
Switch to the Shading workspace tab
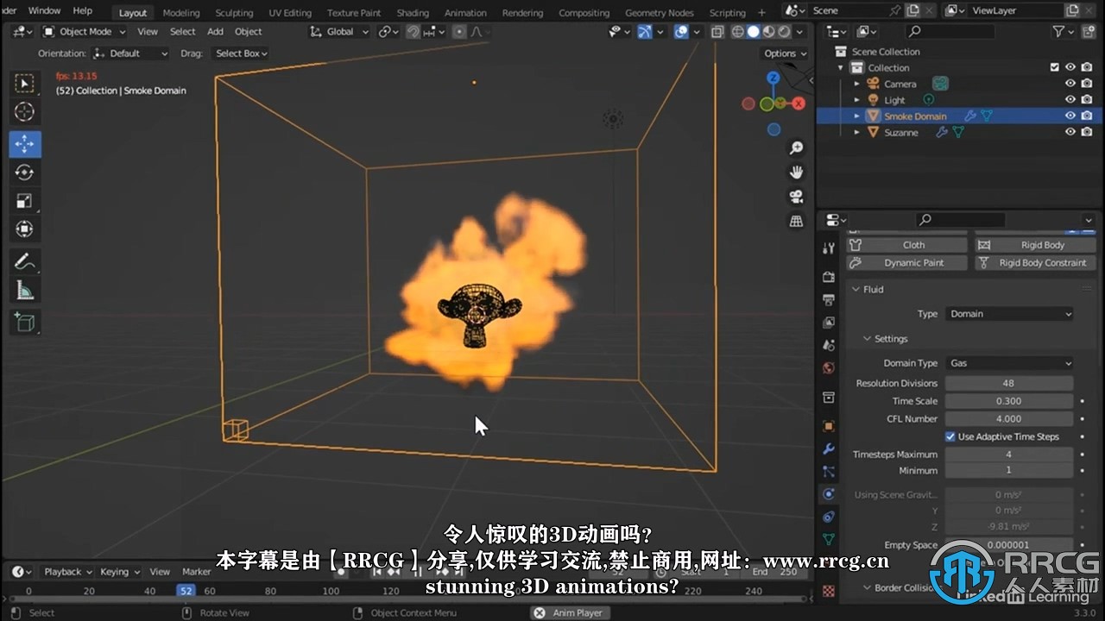[413, 13]
